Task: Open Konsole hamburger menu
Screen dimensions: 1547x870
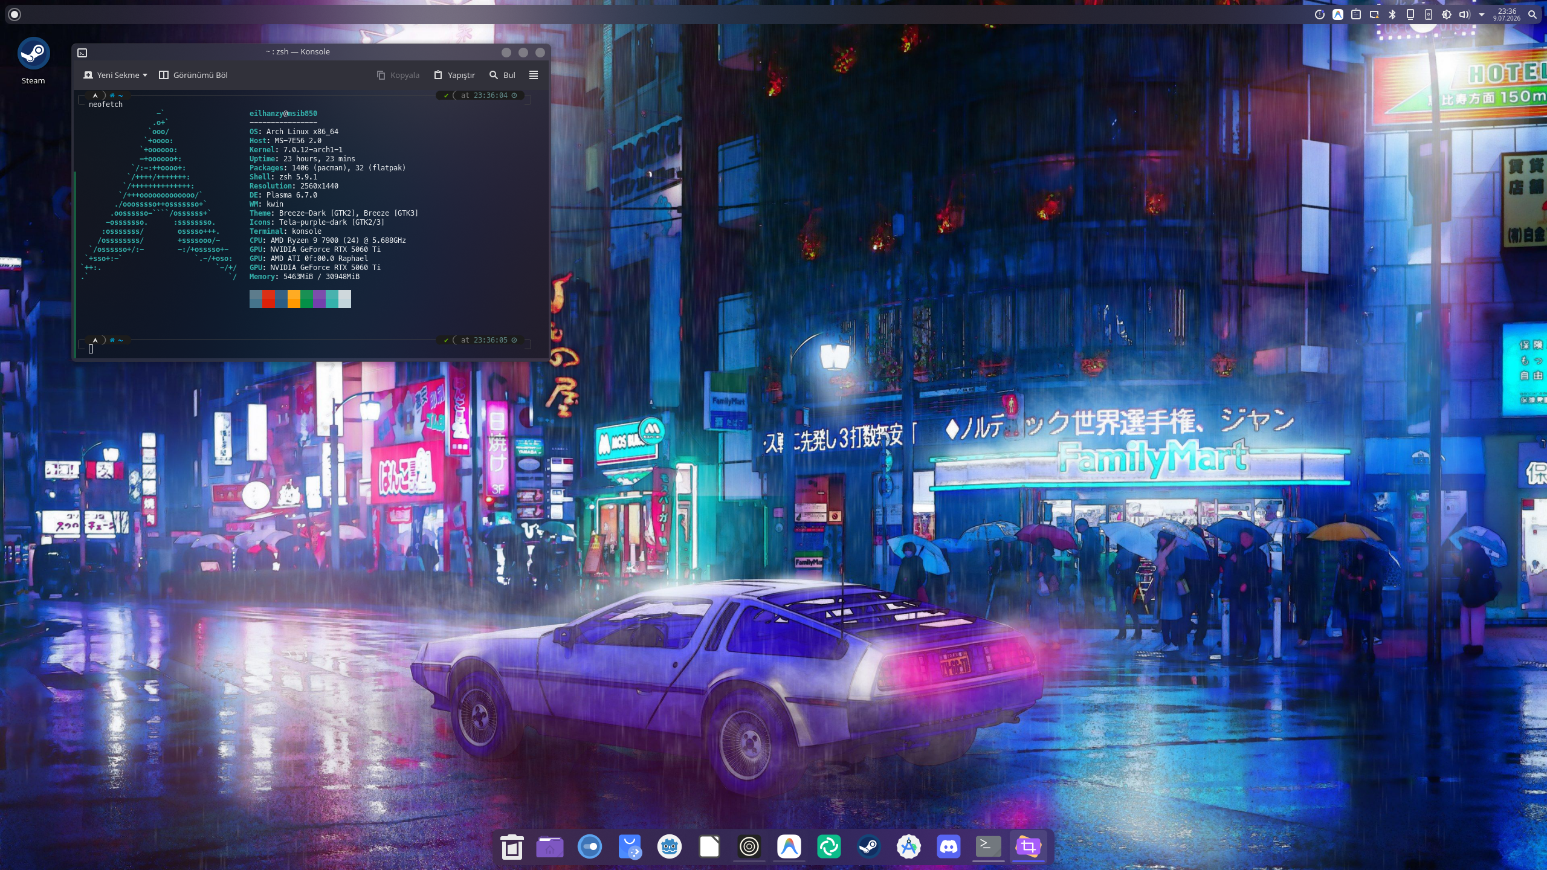Action: (x=534, y=75)
